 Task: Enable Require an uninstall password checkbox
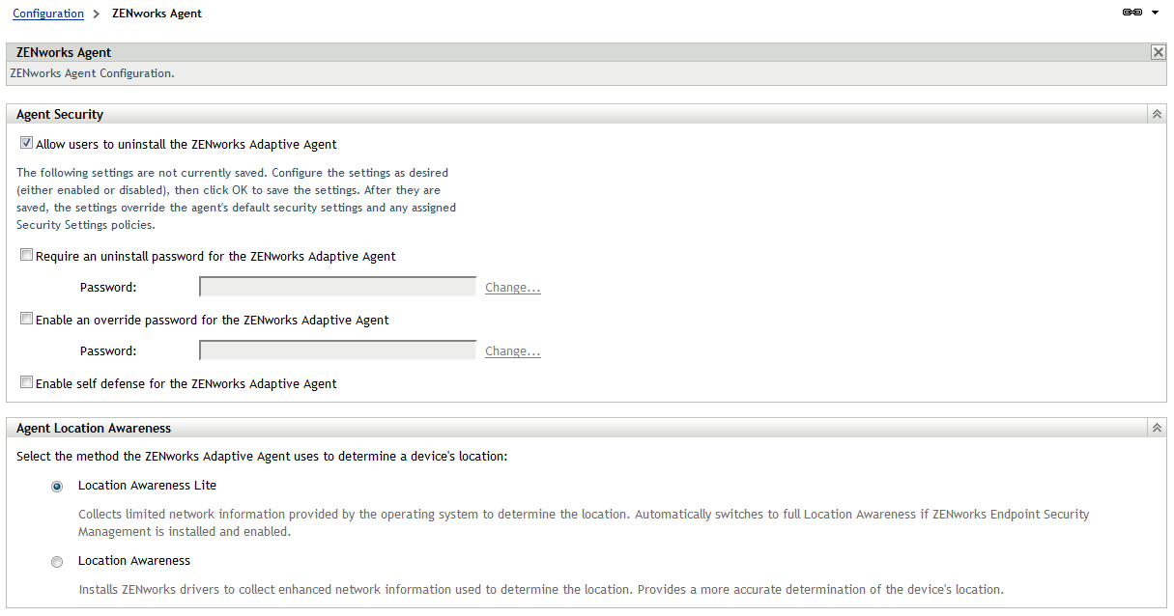pos(27,256)
